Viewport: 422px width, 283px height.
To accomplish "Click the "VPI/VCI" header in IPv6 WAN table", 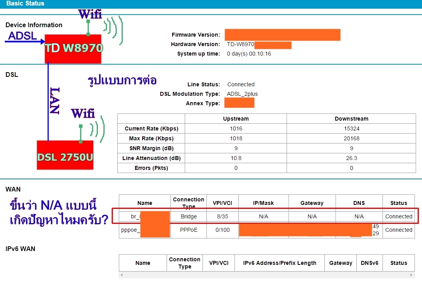I will click(219, 263).
